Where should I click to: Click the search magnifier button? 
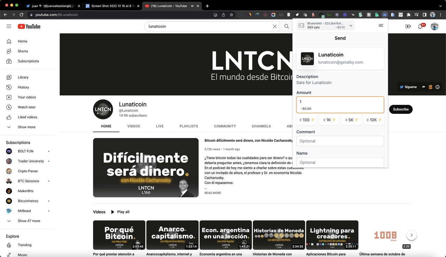pos(286,26)
